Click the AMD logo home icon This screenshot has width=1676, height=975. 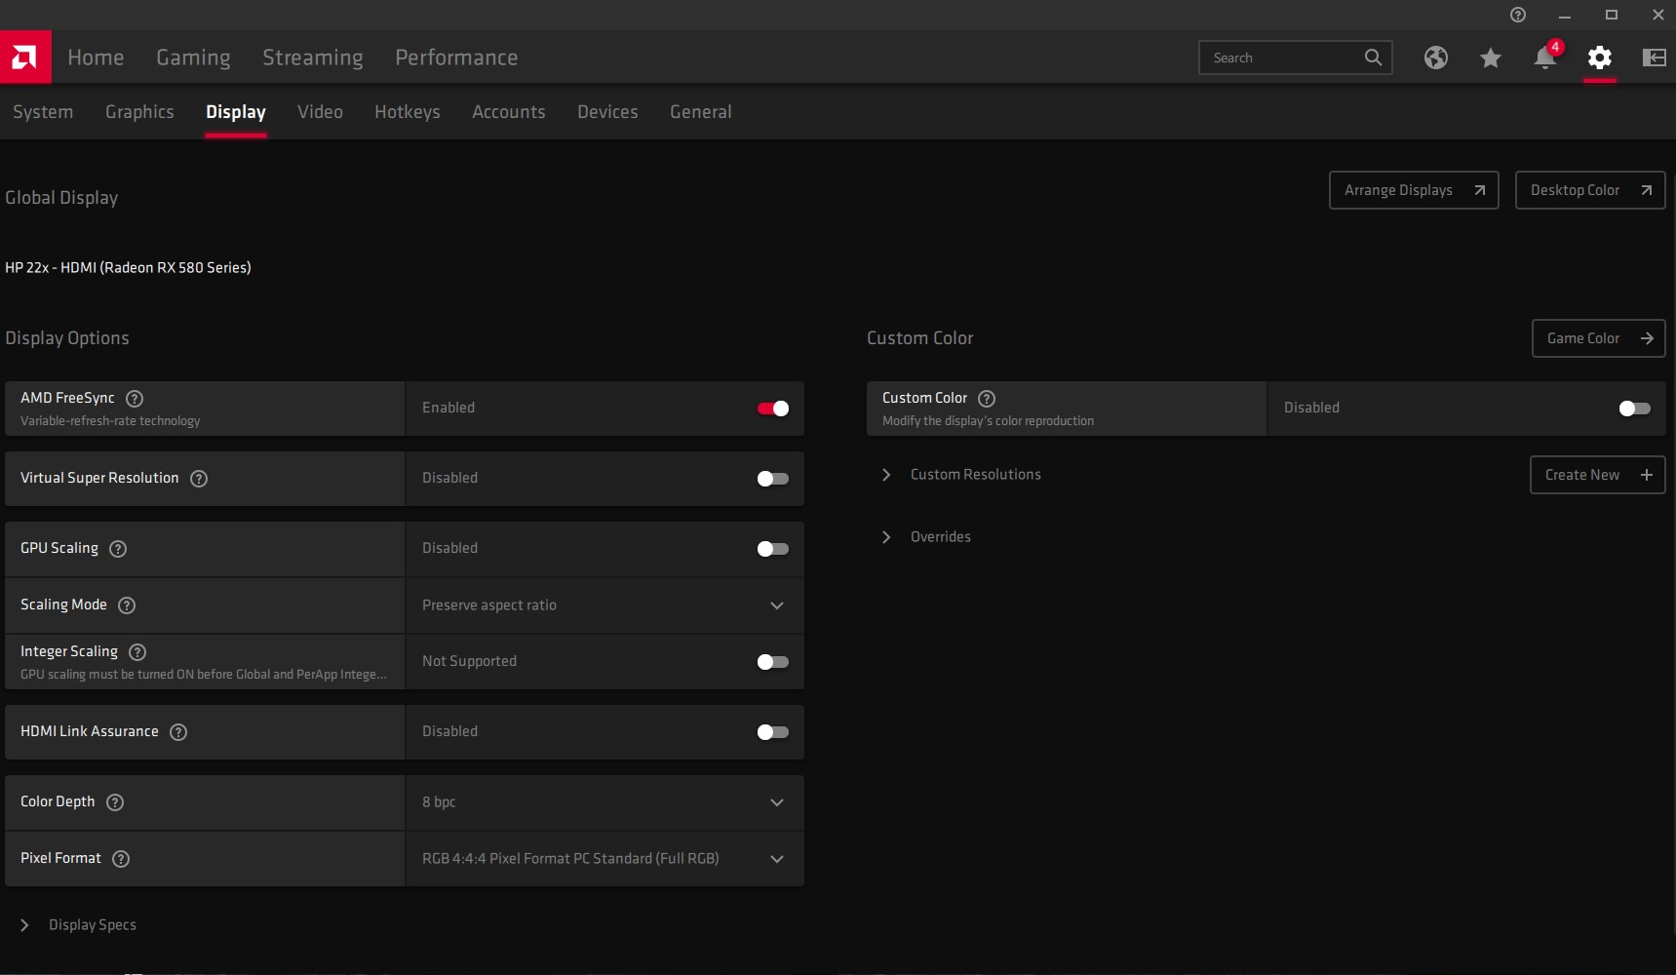(x=25, y=58)
